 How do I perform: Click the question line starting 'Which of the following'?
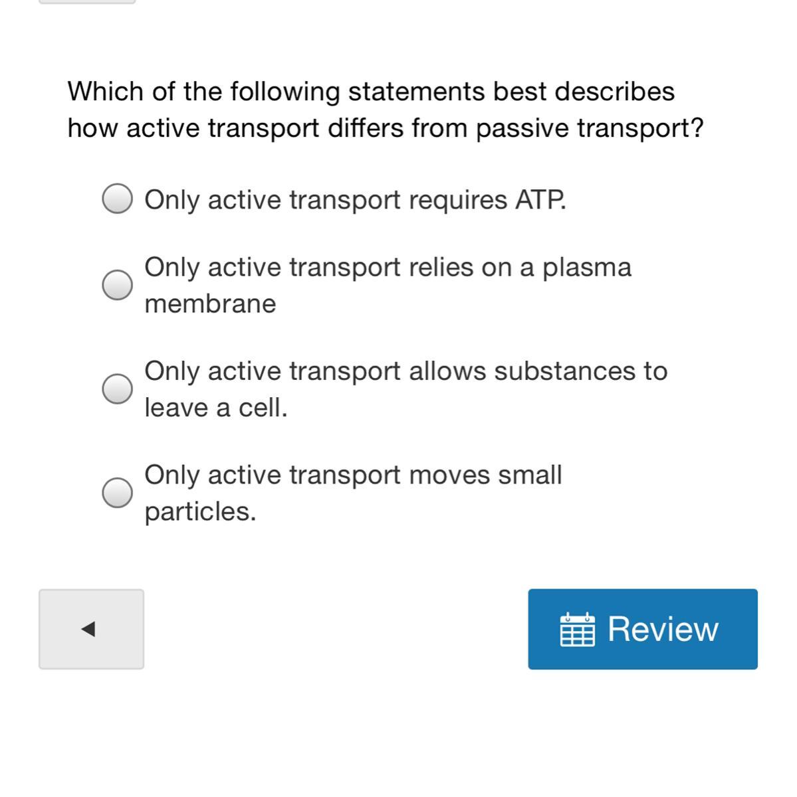click(x=371, y=92)
